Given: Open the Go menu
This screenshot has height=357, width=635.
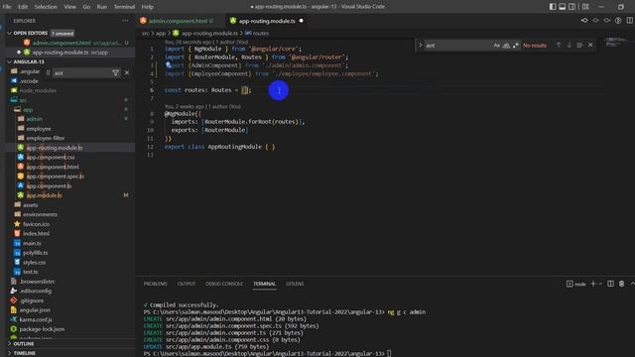Looking at the screenshot, I should click(x=86, y=7).
